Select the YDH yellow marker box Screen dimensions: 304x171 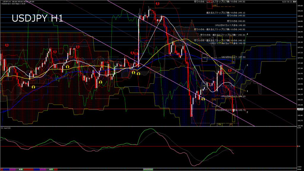pyautogui.click(x=220, y=43)
